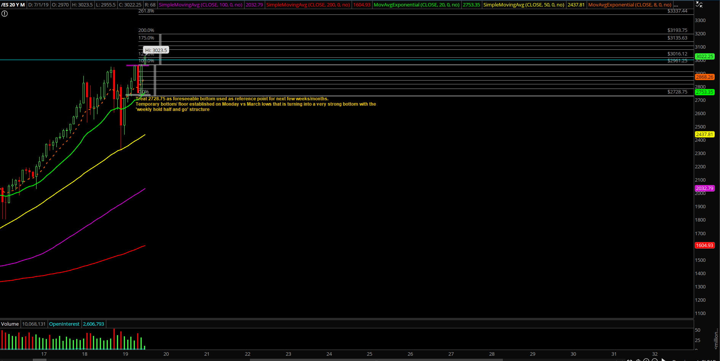Click the low price L: 2955.5
Screen dimensions: 720x361
106,5
